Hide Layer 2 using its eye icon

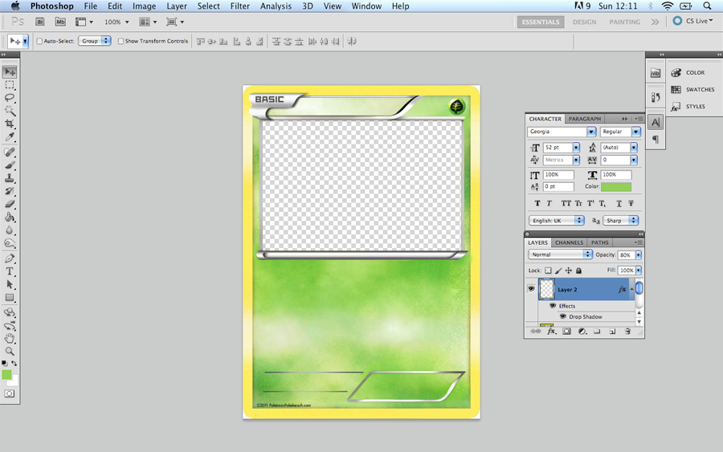pos(531,289)
